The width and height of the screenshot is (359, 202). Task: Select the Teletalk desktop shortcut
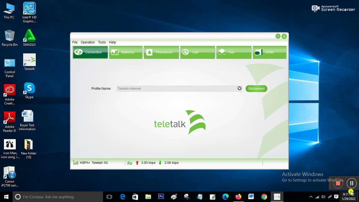[29, 62]
